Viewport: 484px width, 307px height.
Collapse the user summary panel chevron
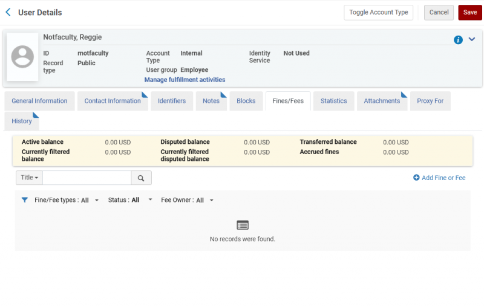[x=472, y=39]
